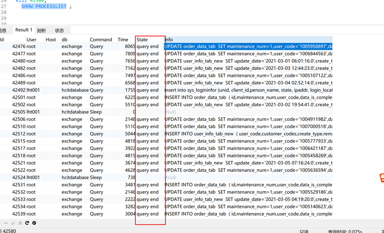
Task: Click the Host column header
Action: [51, 40]
